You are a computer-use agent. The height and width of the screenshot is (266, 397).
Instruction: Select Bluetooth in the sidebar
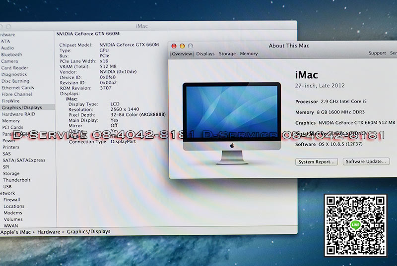[x=11, y=54]
